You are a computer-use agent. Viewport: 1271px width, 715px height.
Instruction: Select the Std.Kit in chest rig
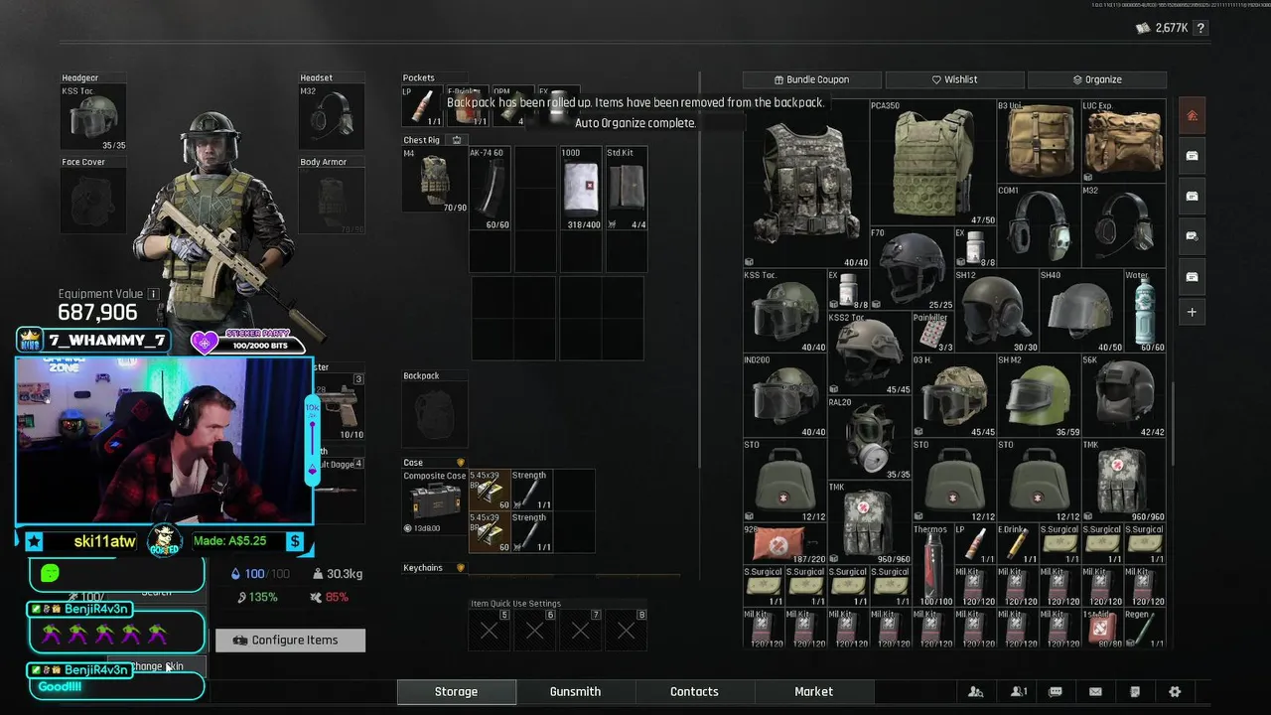(x=627, y=189)
